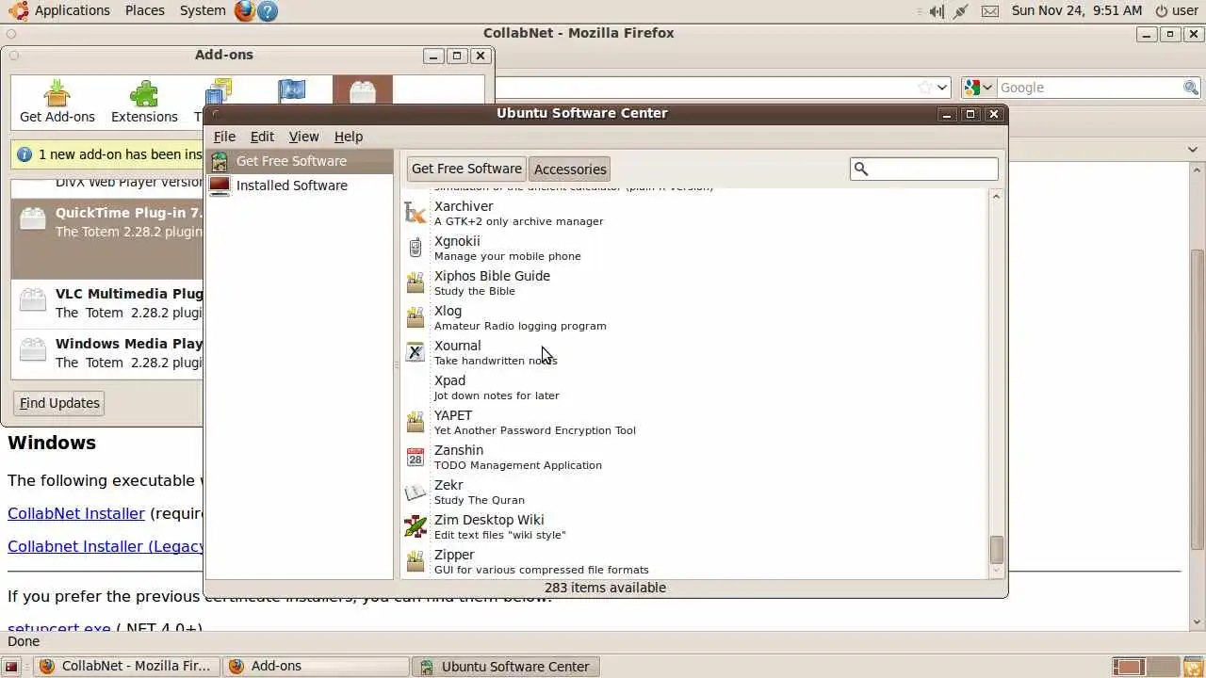Click the Xiphos Bible Guide package icon
This screenshot has height=678, width=1206.
coord(415,283)
